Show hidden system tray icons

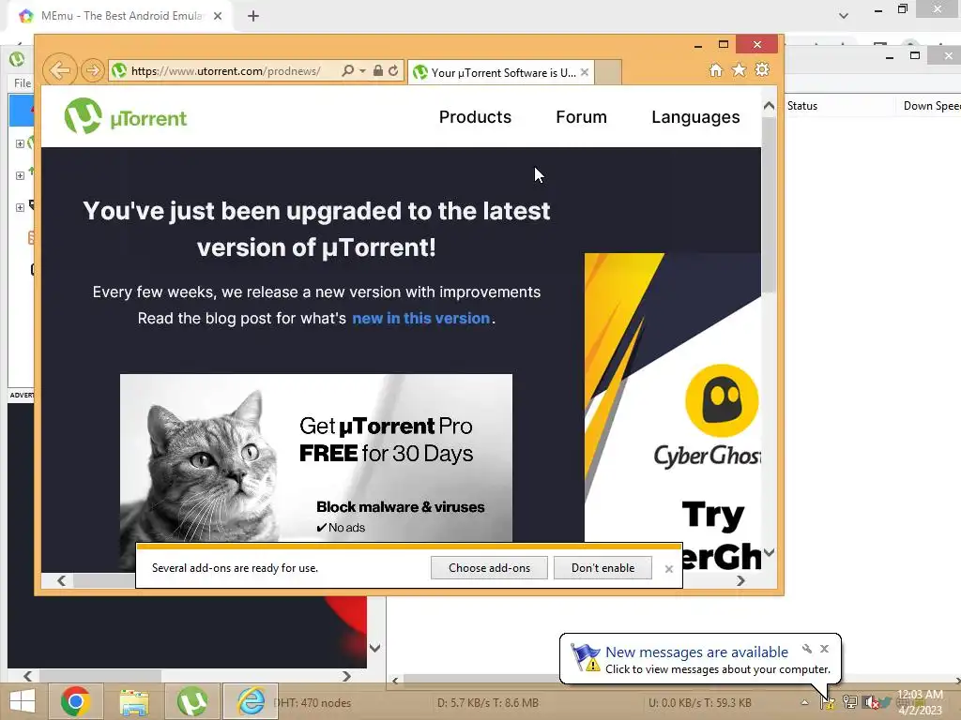[804, 702]
